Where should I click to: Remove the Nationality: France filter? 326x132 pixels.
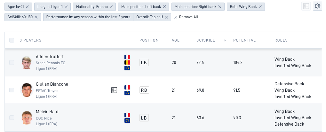[x=111, y=7]
